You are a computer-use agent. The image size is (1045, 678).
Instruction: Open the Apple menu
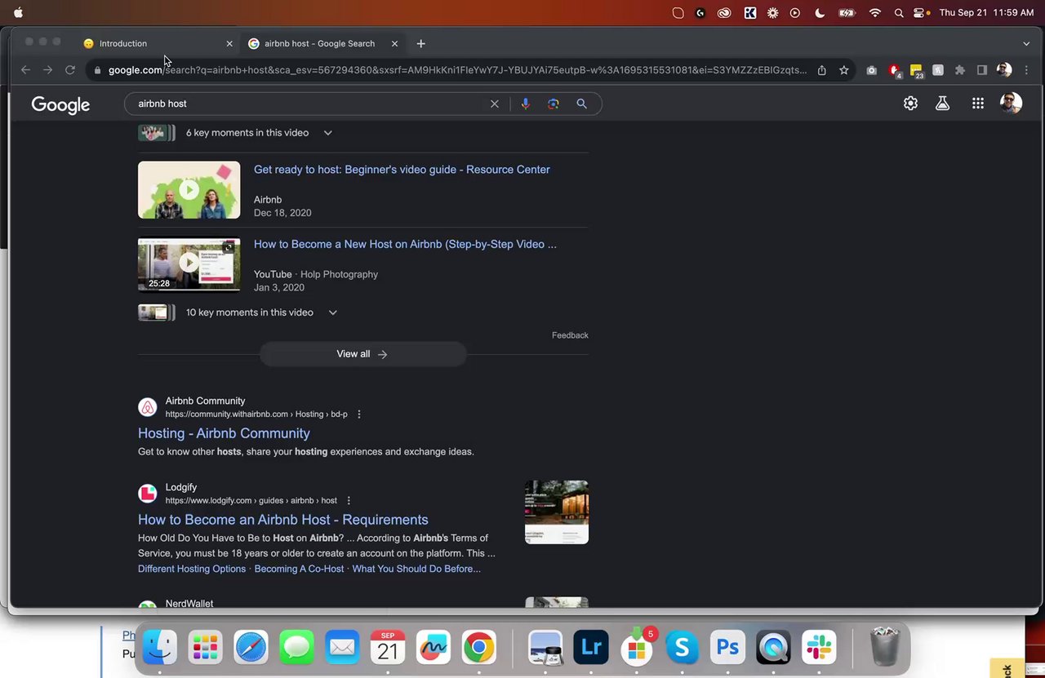(18, 12)
